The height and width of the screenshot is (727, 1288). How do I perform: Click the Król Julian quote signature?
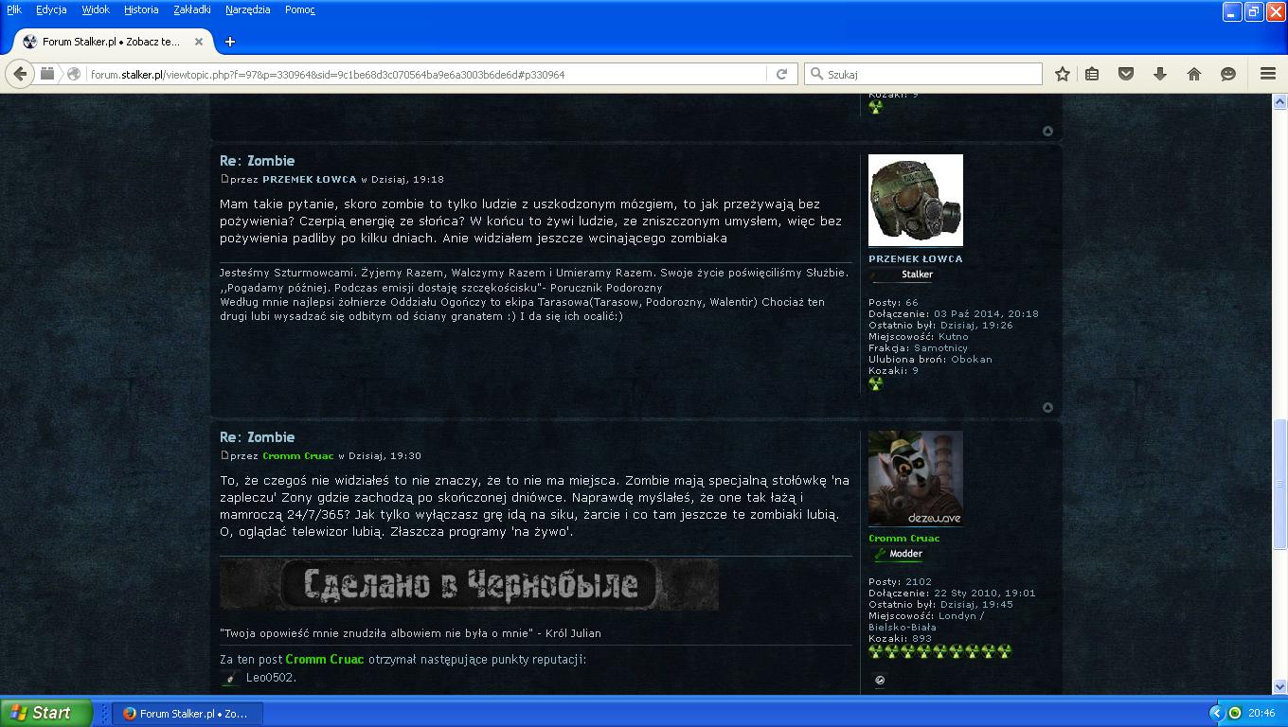(410, 632)
